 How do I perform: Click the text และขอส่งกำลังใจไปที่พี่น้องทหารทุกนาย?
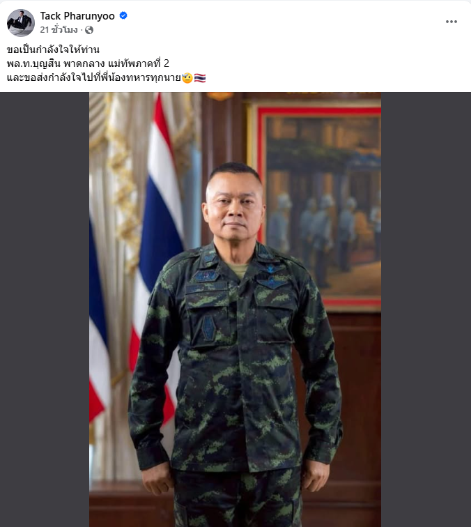[x=94, y=77]
